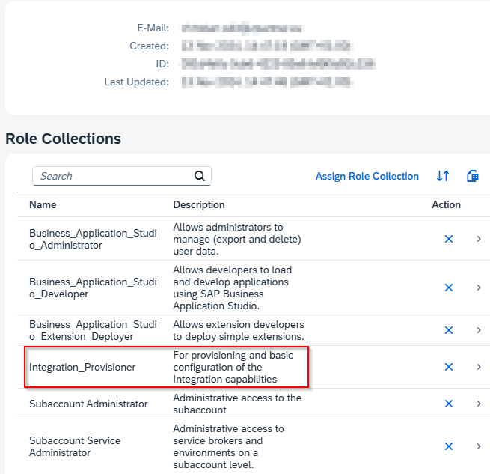Screen dimensions: 490x474
Task: Expand details for Business_Application_Studio_Administrator row
Action: 479,239
